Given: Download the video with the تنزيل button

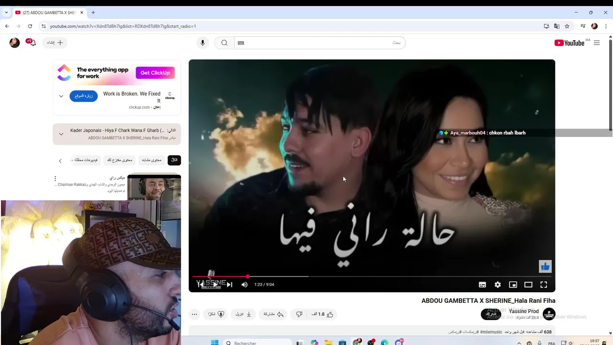Looking at the screenshot, I should tap(243, 314).
